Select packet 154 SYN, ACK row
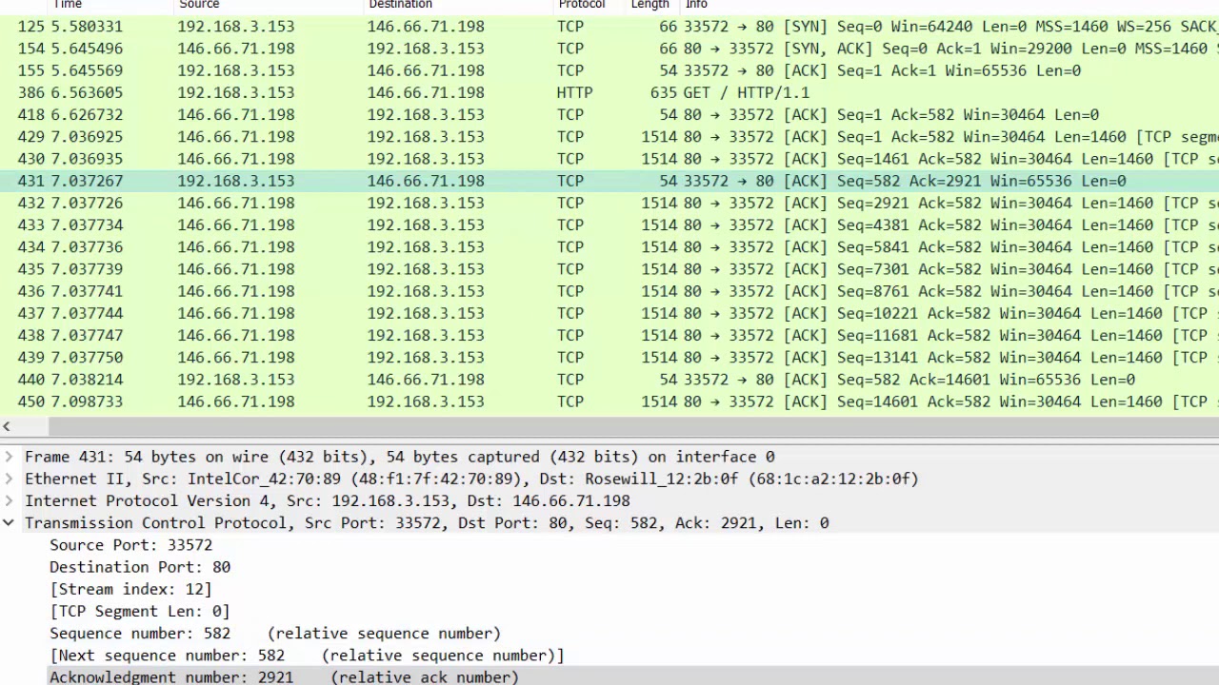The image size is (1219, 685). click(609, 49)
